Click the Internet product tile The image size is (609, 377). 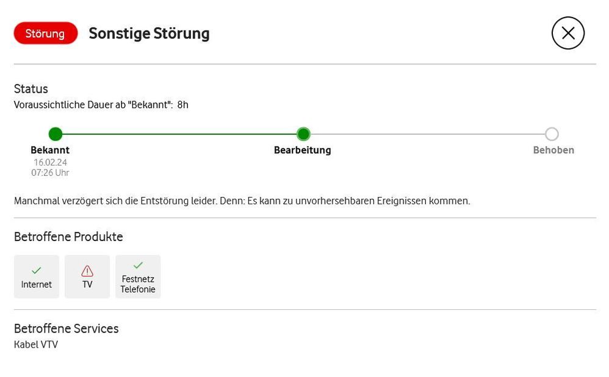37,277
